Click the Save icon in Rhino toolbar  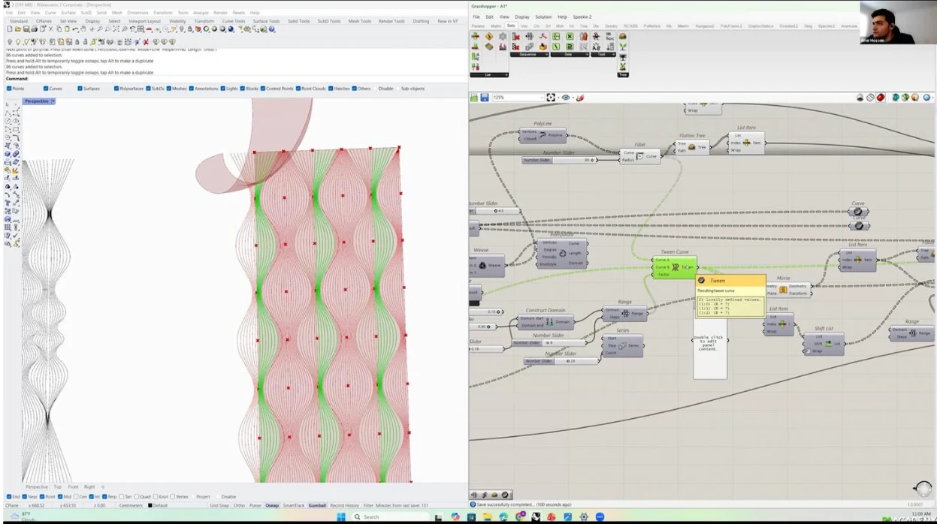[x=25, y=29]
